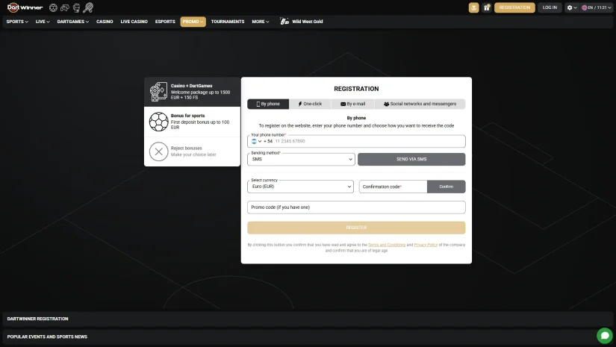The image size is (616, 347).
Task: Open the green live chat bubble
Action: tap(605, 336)
